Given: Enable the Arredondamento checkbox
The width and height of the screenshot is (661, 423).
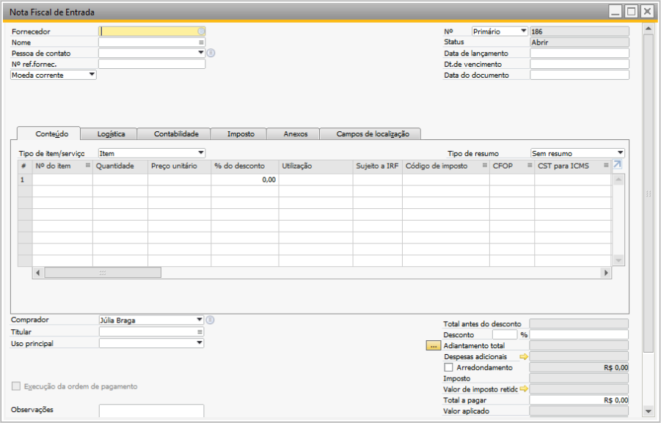Looking at the screenshot, I should point(449,367).
